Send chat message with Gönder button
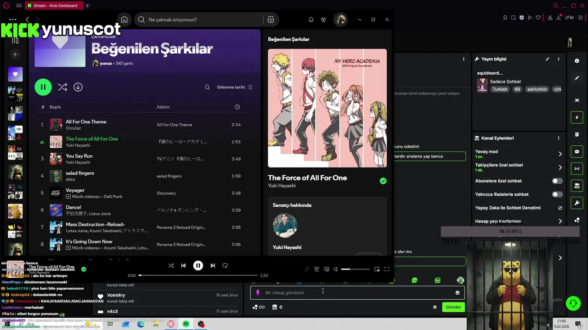Screen dimensions: 588x330 (x=453, y=307)
